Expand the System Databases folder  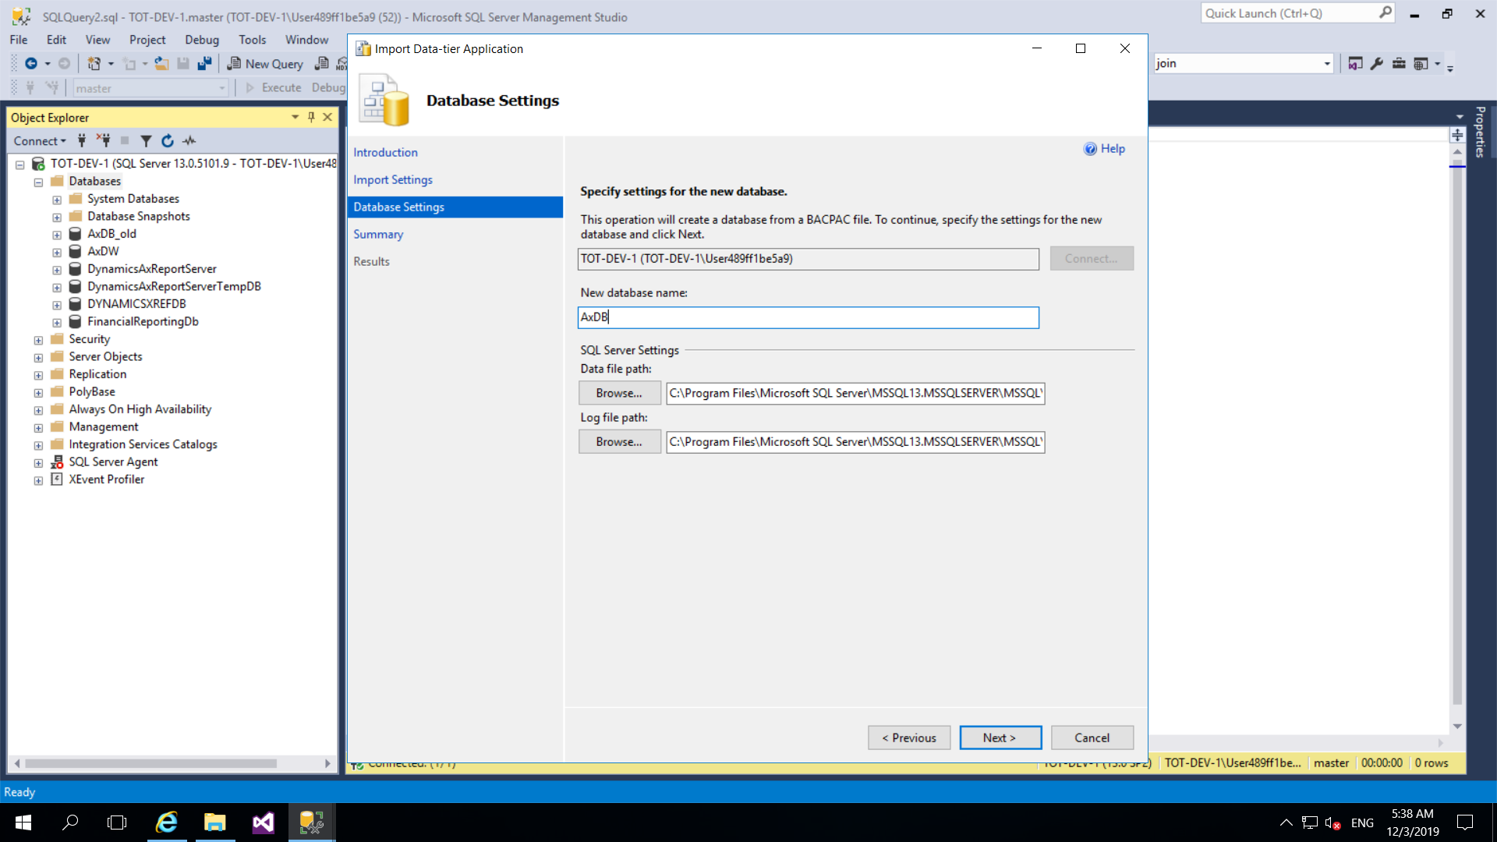pyautogui.click(x=57, y=200)
